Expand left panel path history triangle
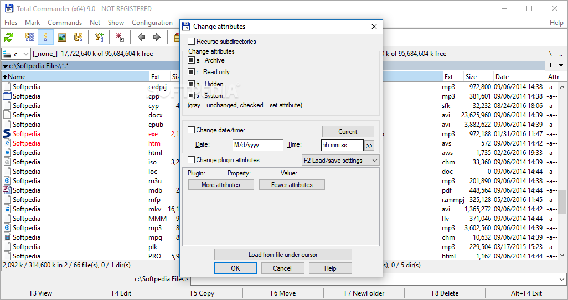 point(5,66)
